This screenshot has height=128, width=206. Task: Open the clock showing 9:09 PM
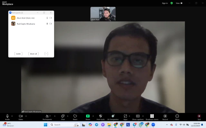pyautogui.click(x=195, y=124)
